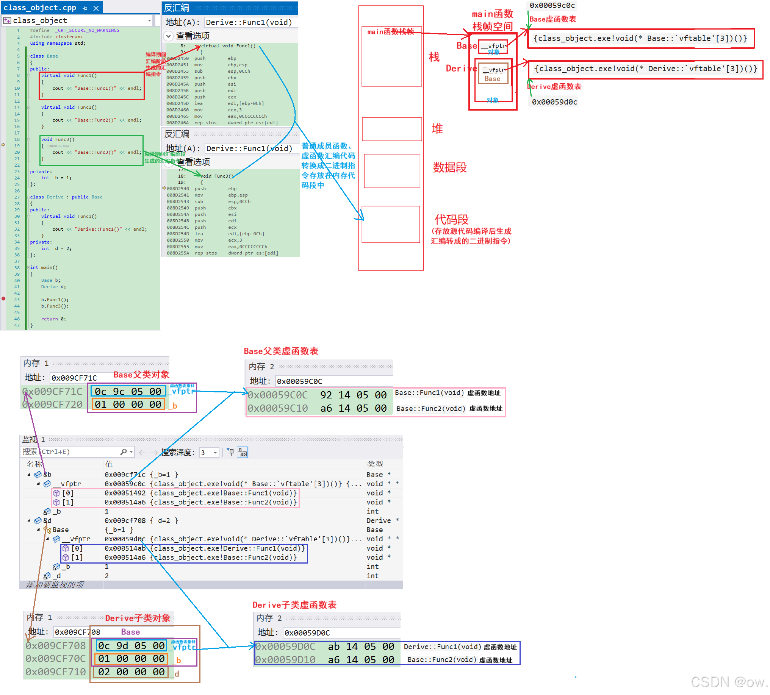
Task: Click the red breakpoint dot at line 43
Action: click(x=3, y=299)
